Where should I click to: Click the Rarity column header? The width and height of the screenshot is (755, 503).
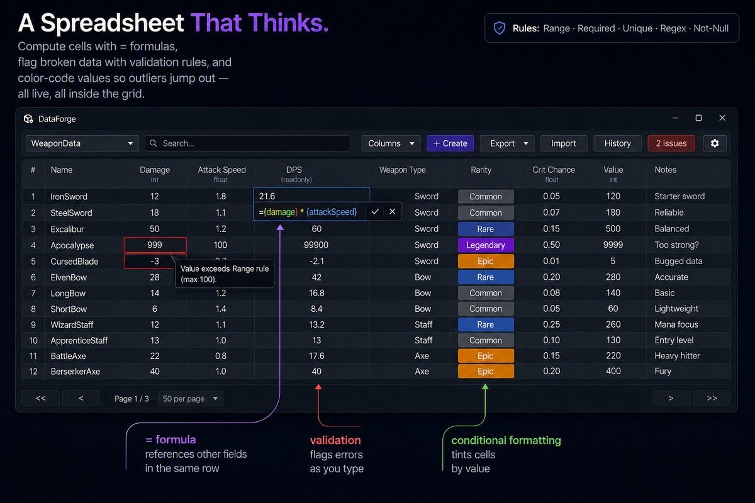pos(481,170)
